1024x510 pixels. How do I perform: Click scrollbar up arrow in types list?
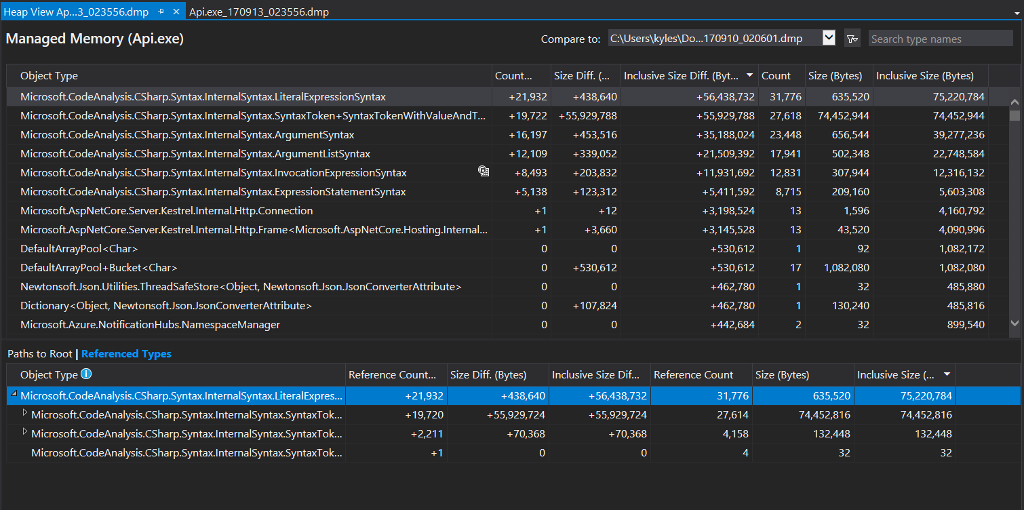[x=1015, y=103]
